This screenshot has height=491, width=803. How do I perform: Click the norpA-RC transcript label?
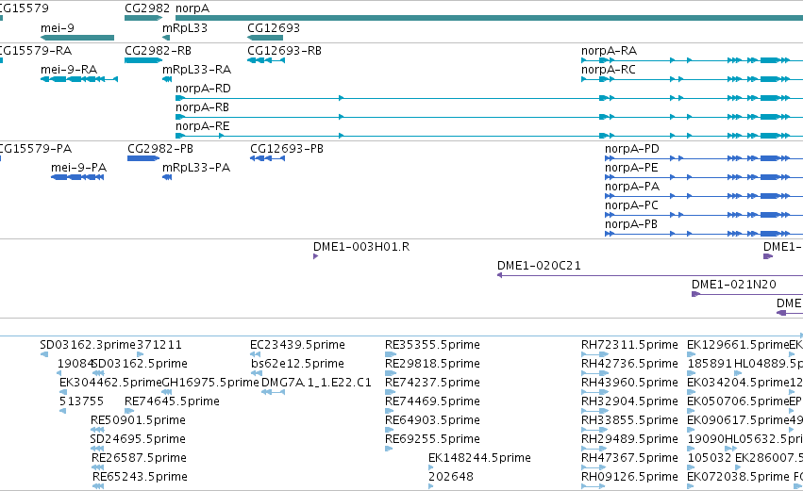609,70
